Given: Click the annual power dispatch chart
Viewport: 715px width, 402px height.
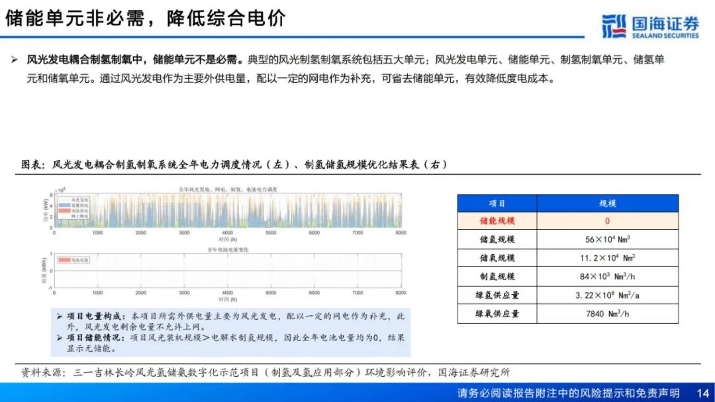Looking at the screenshot, I should [x=228, y=212].
